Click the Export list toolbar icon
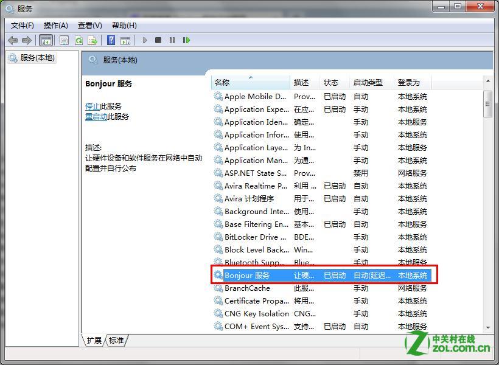 [x=92, y=40]
